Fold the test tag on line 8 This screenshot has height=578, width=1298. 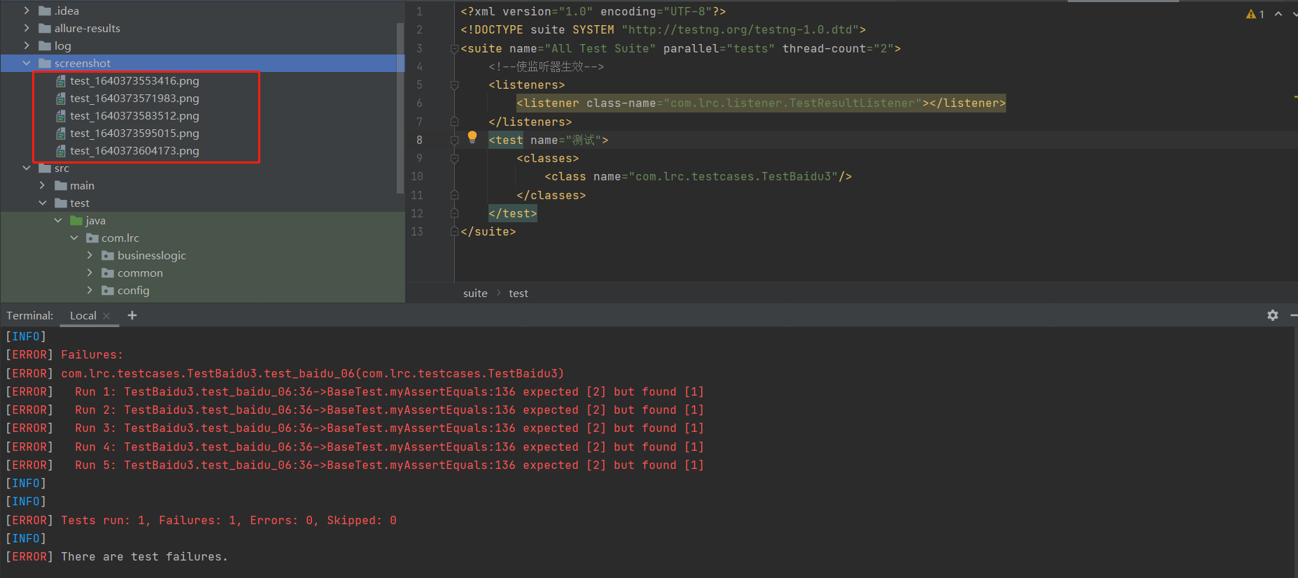pyautogui.click(x=454, y=140)
